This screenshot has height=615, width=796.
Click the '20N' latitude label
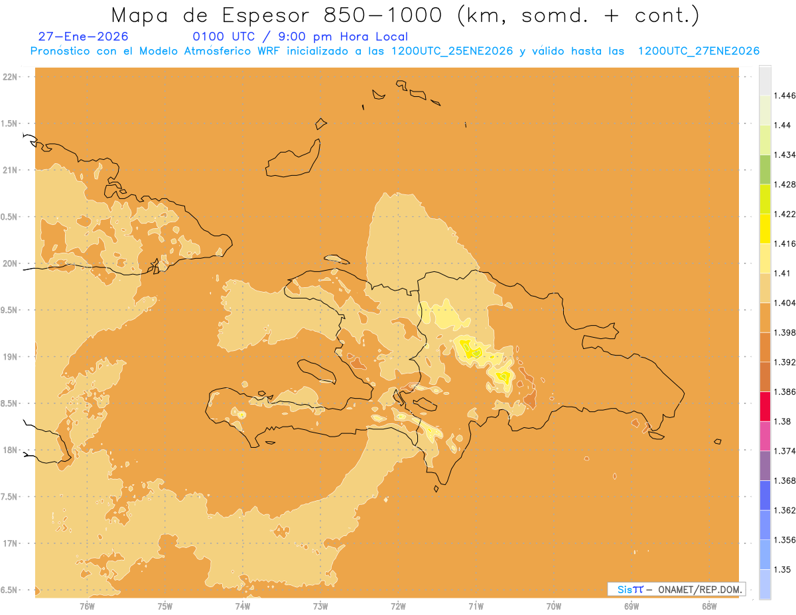coord(10,263)
